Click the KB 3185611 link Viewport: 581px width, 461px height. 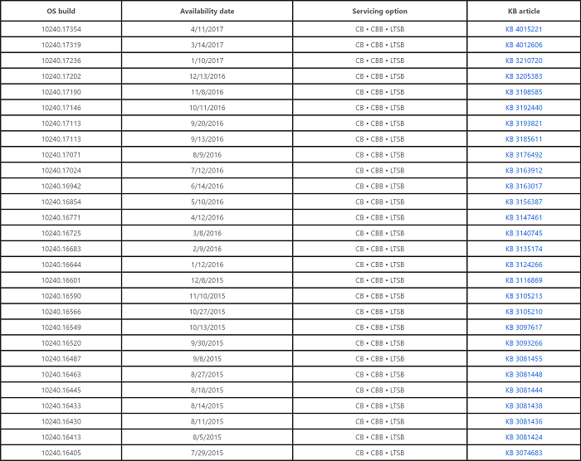524,139
